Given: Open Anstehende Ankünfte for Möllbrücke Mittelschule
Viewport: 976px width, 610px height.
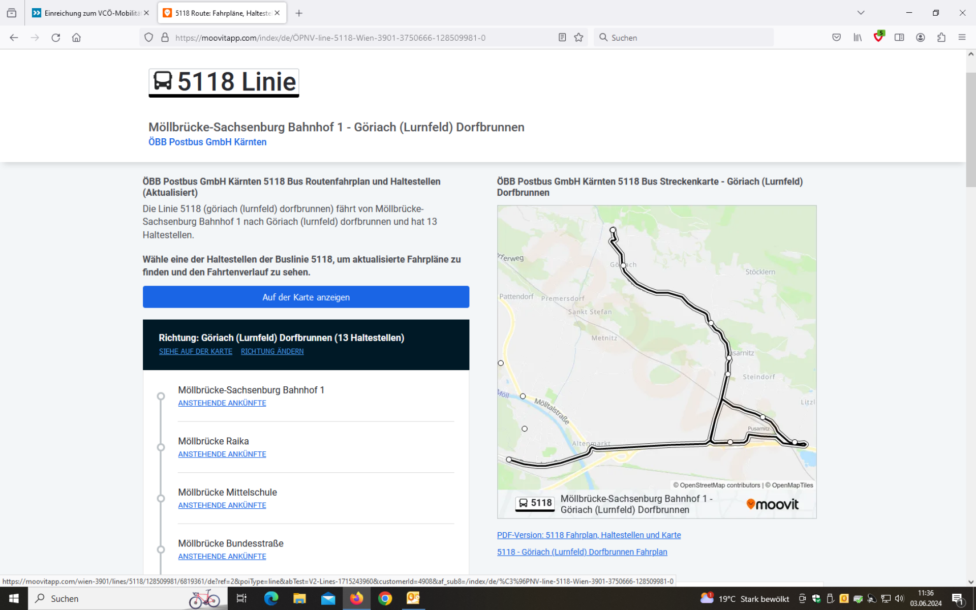Looking at the screenshot, I should (x=222, y=505).
